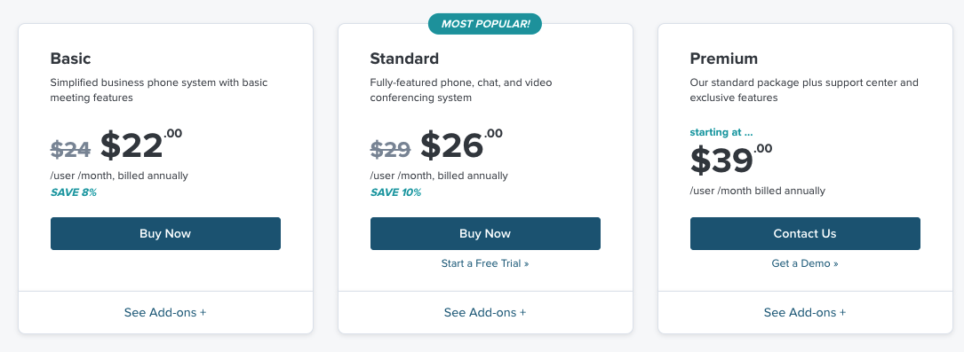Expand See Add-ons under the Premium plan
The height and width of the screenshot is (352, 964).
click(x=805, y=312)
